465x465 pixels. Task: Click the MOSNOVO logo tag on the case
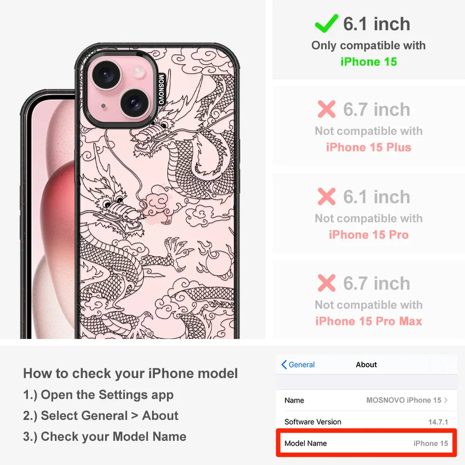click(161, 89)
